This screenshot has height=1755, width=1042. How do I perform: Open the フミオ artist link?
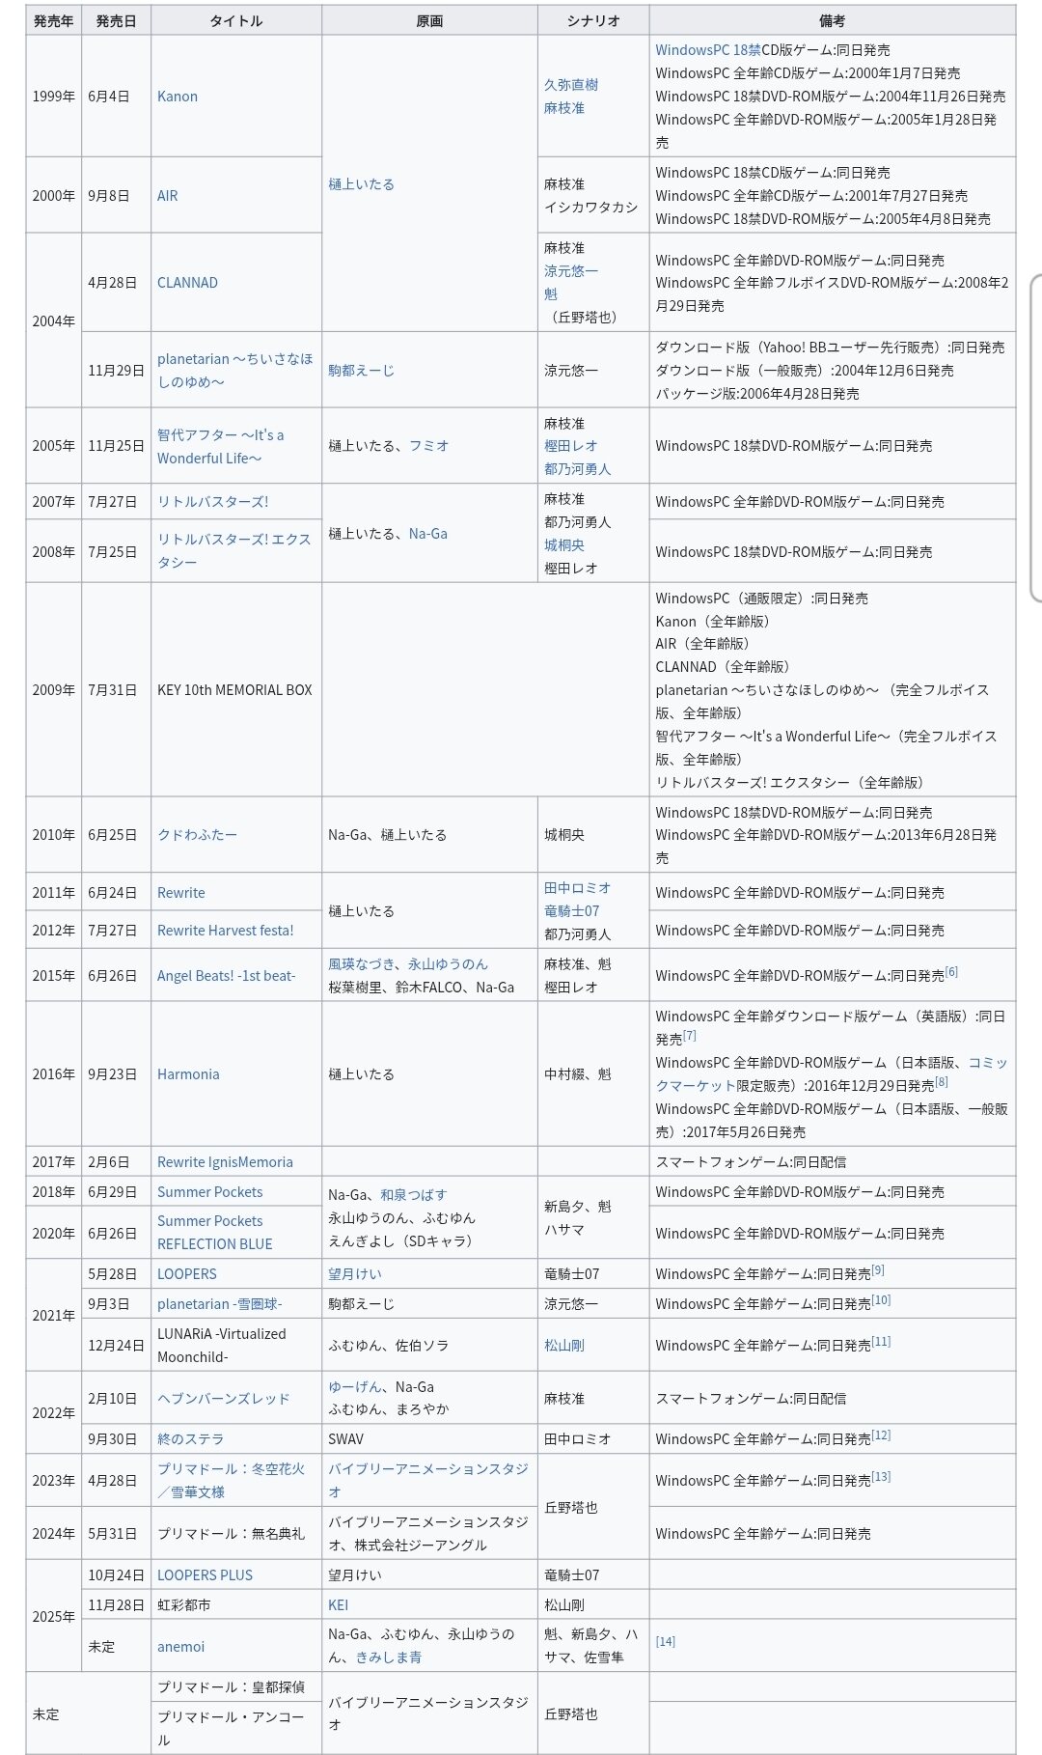[429, 446]
